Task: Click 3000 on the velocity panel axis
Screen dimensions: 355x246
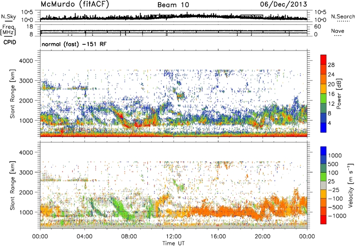Action: pyautogui.click(x=26, y=172)
